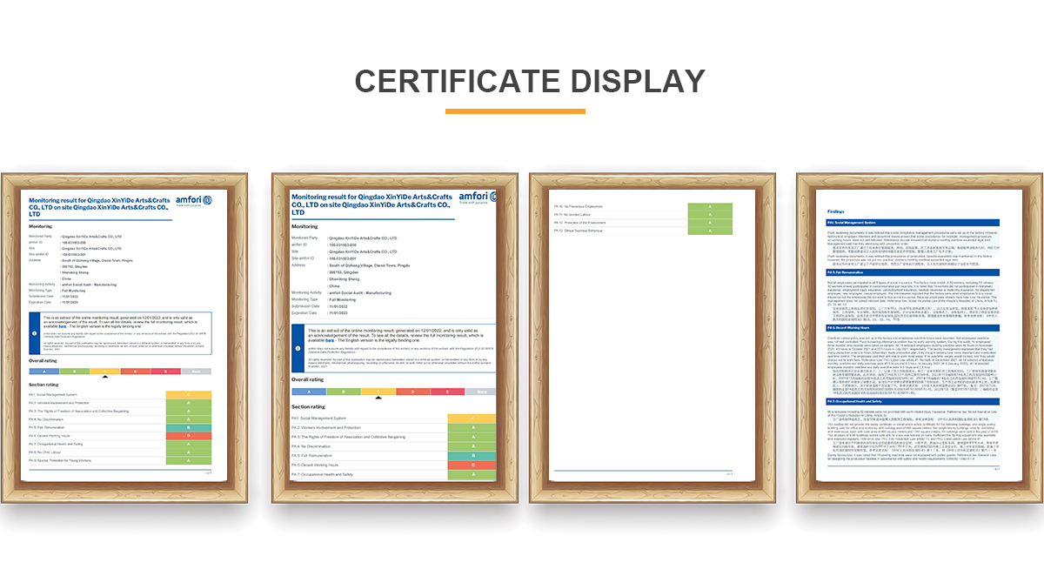The height and width of the screenshot is (576, 1044).
Task: Click 'PA 5: Fair Remuneration' Findings header bar
Action: click(913, 272)
